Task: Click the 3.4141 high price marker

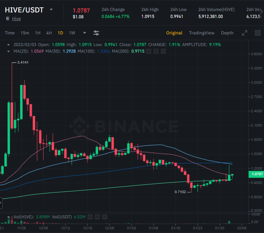Action: [23, 63]
